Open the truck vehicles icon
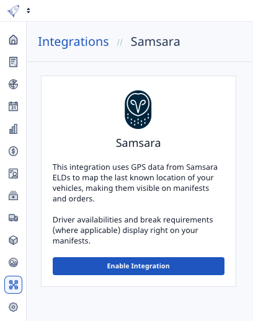This screenshot has height=321, width=253. pyautogui.click(x=13, y=218)
